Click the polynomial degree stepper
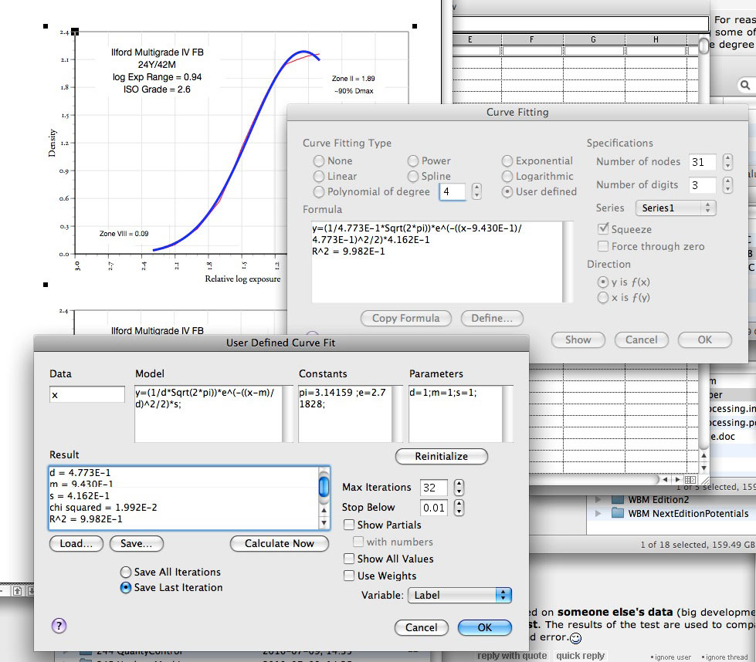756x662 pixels. pos(476,191)
